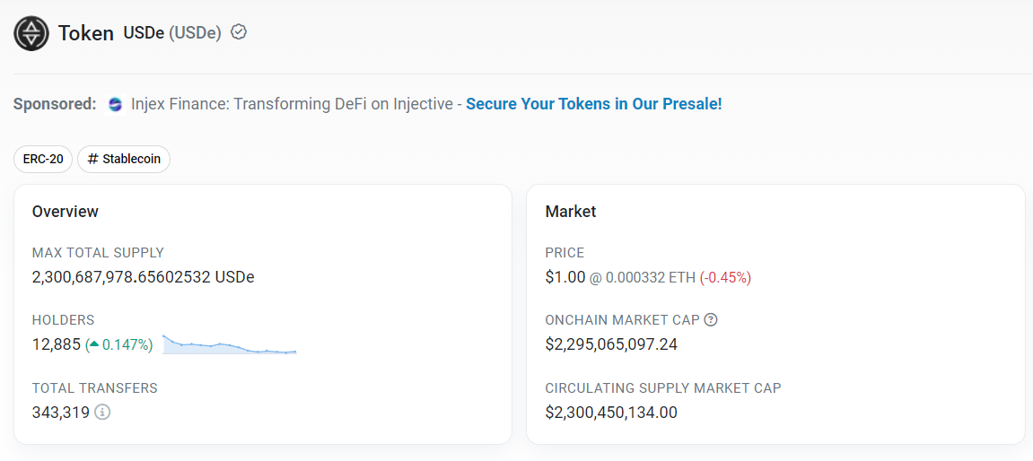Select the Stablecoin tag
1033x461 pixels.
point(124,160)
